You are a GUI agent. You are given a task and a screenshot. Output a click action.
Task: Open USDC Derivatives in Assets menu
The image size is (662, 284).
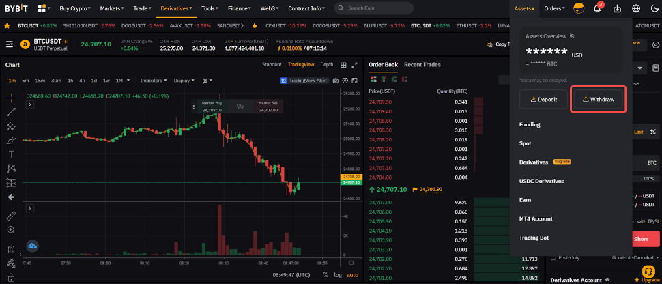coord(542,181)
